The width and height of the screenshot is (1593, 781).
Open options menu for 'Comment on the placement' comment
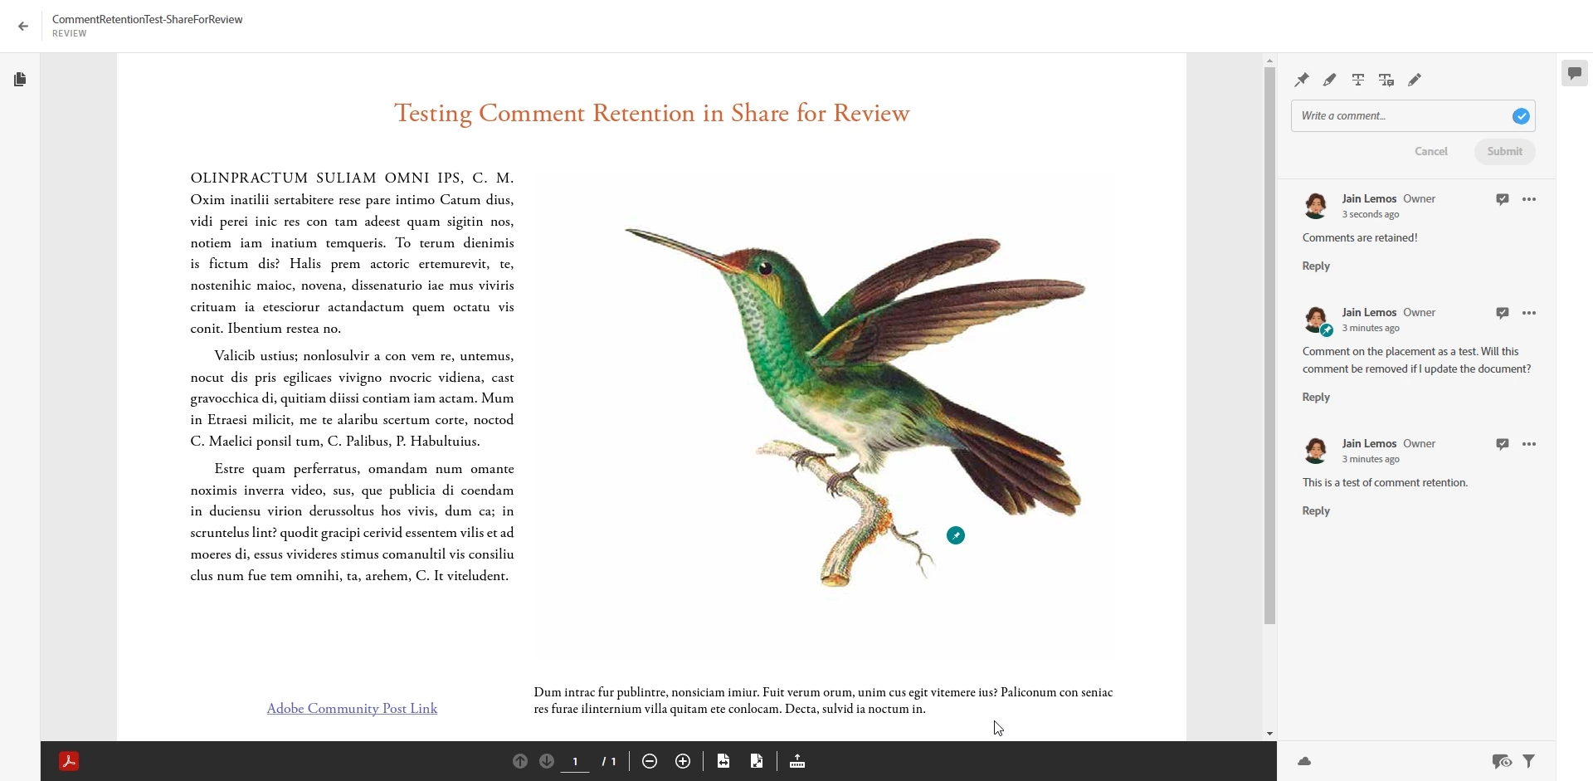(x=1529, y=313)
